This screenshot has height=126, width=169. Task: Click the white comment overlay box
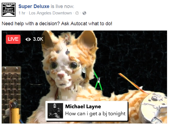coord(87,111)
